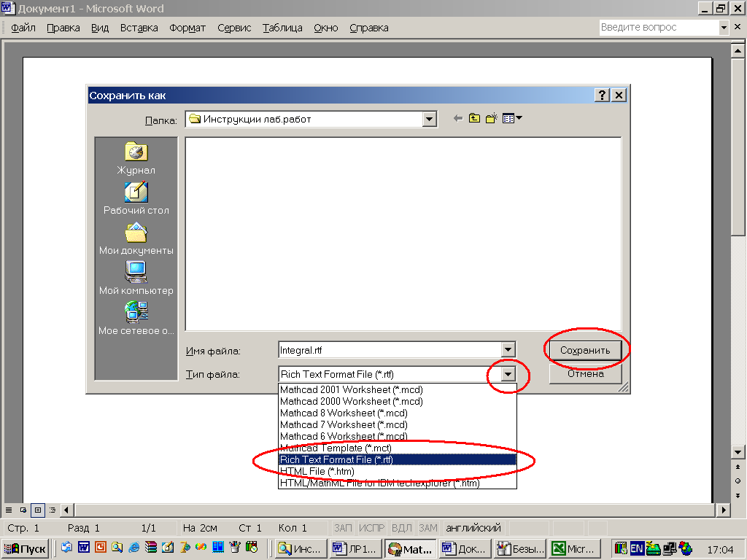Expand the Папка folder dropdown

tap(429, 119)
